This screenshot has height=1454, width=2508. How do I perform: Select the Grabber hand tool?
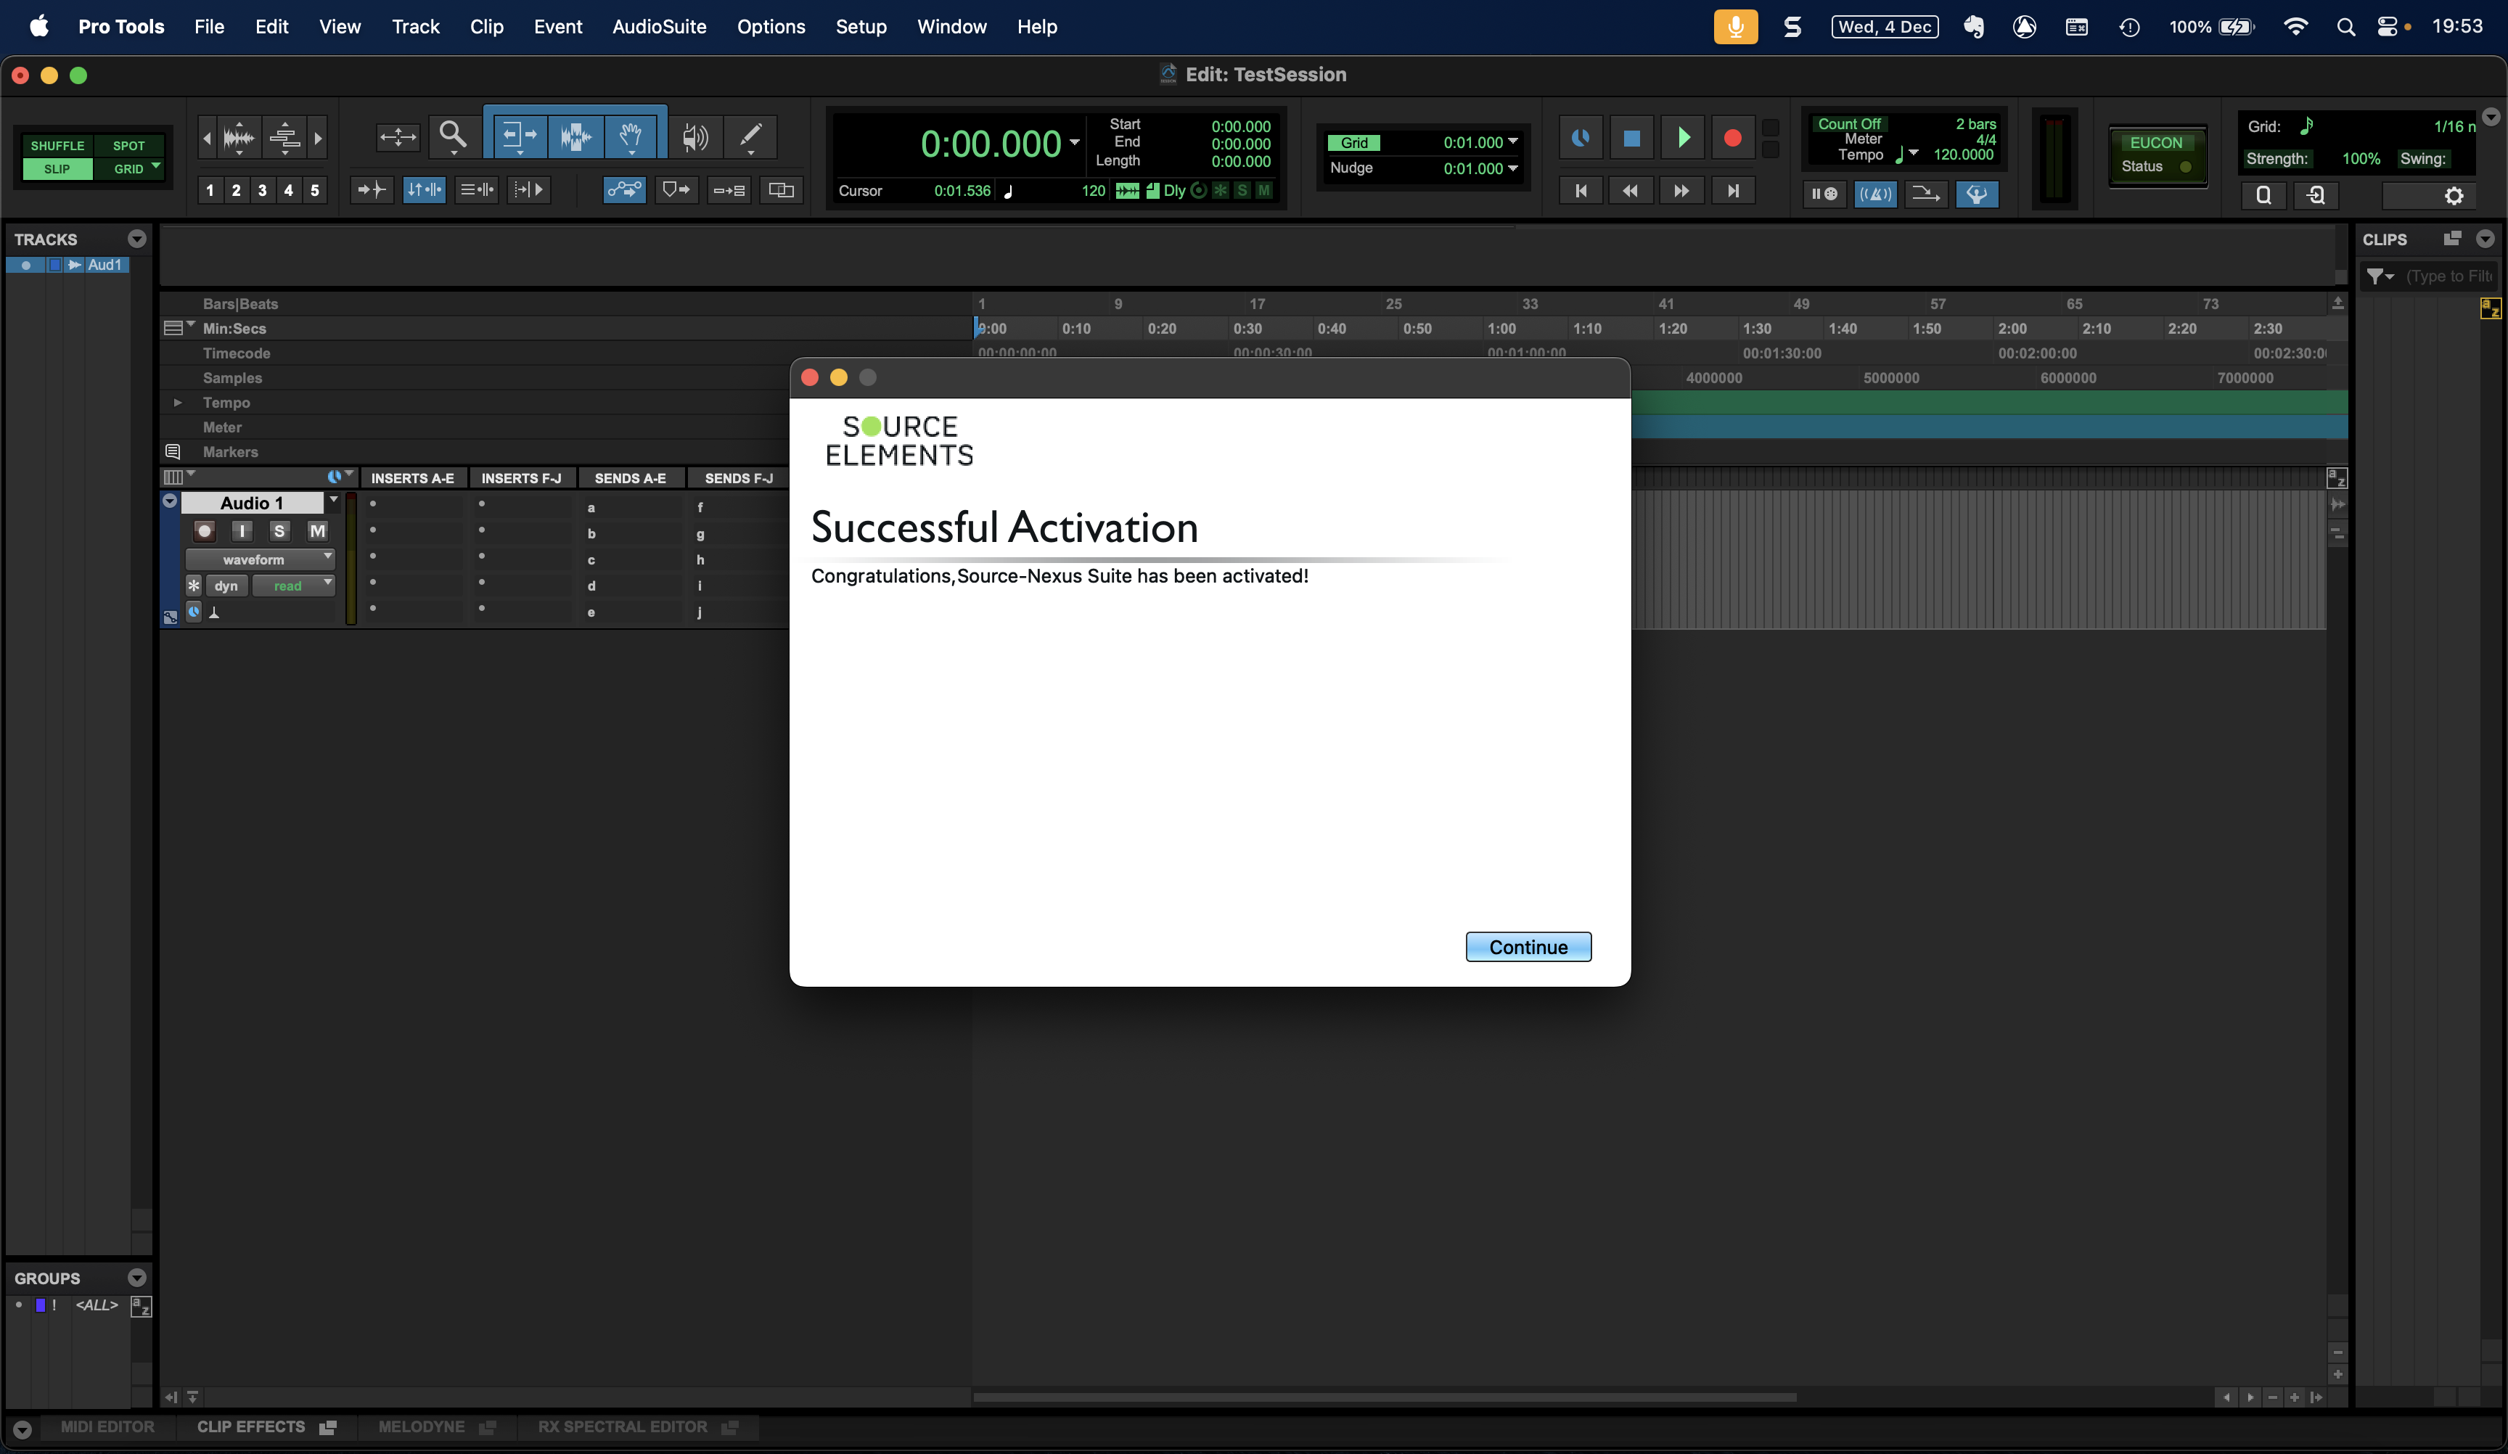pyautogui.click(x=630, y=136)
